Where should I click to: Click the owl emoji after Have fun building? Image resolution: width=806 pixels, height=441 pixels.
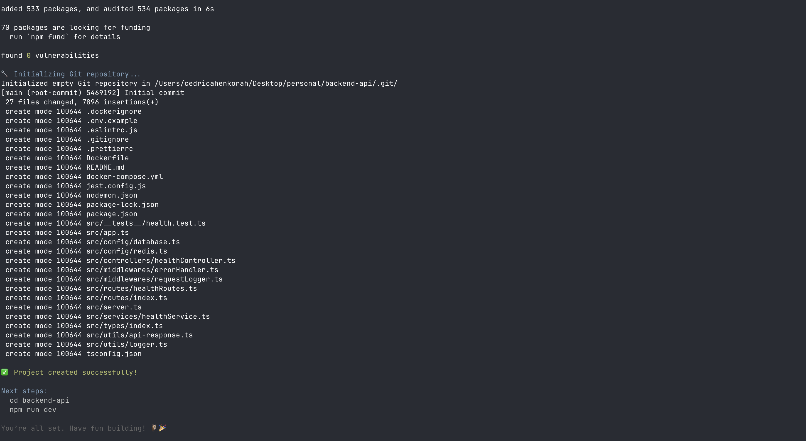tap(154, 428)
